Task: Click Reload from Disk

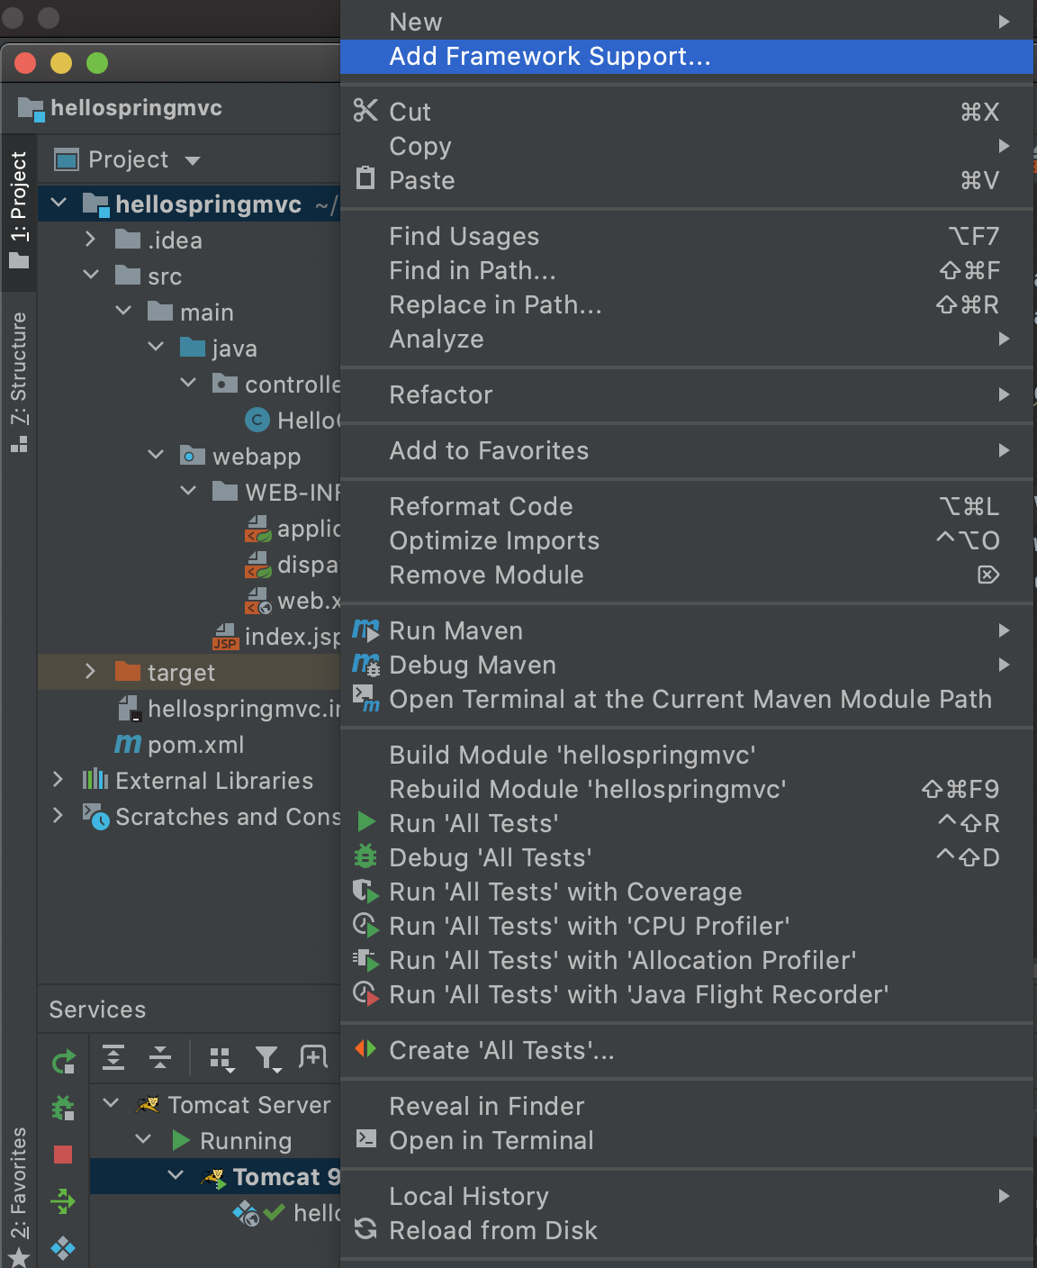Action: [x=492, y=1231]
